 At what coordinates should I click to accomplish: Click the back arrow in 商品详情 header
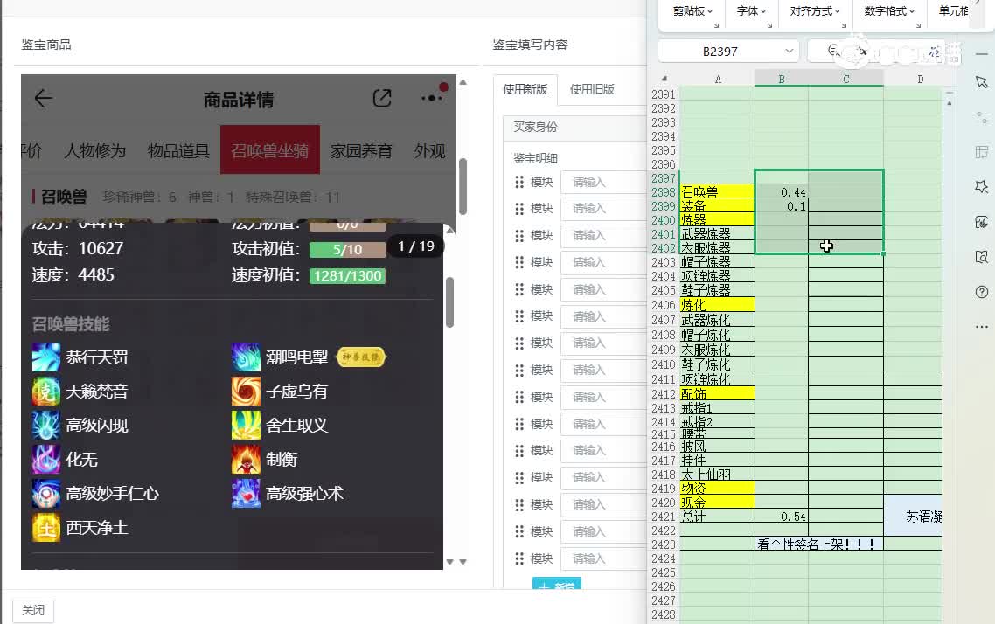coord(43,98)
